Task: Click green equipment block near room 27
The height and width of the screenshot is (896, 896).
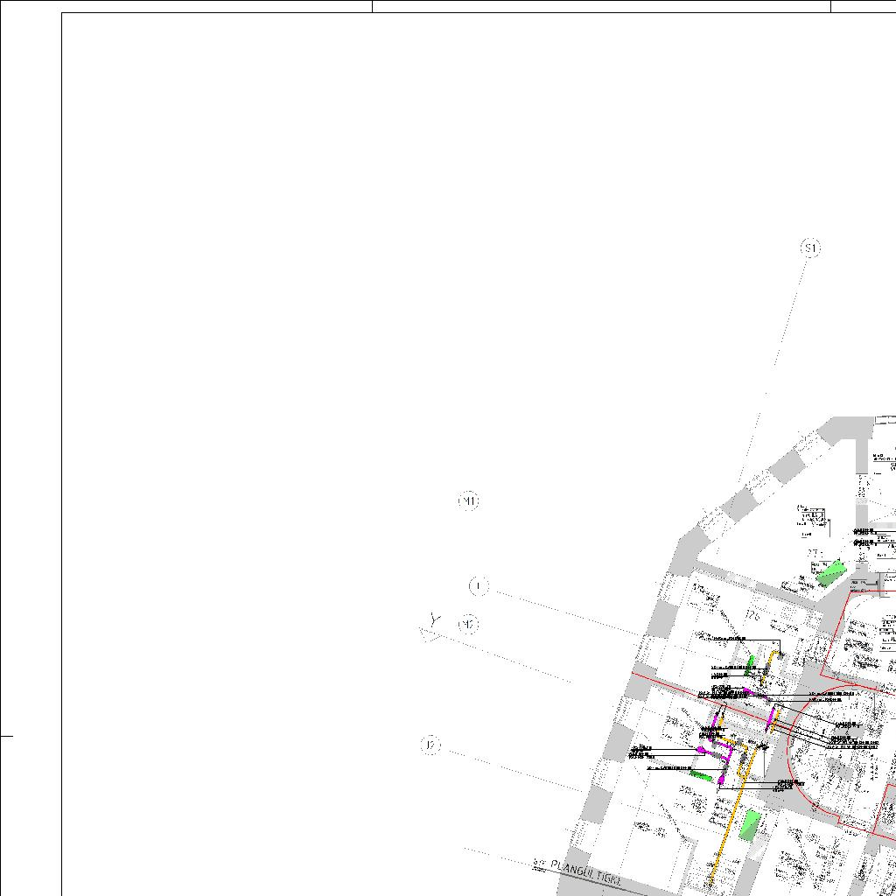Action: 829,573
